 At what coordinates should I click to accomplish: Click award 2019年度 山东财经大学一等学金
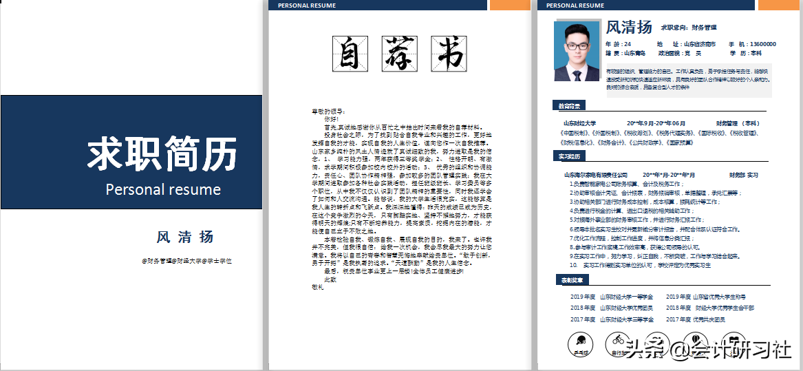point(612,297)
